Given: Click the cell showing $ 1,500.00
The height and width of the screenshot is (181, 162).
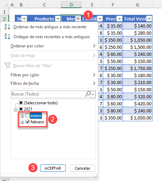Looking at the screenshot, I should 137,47.
